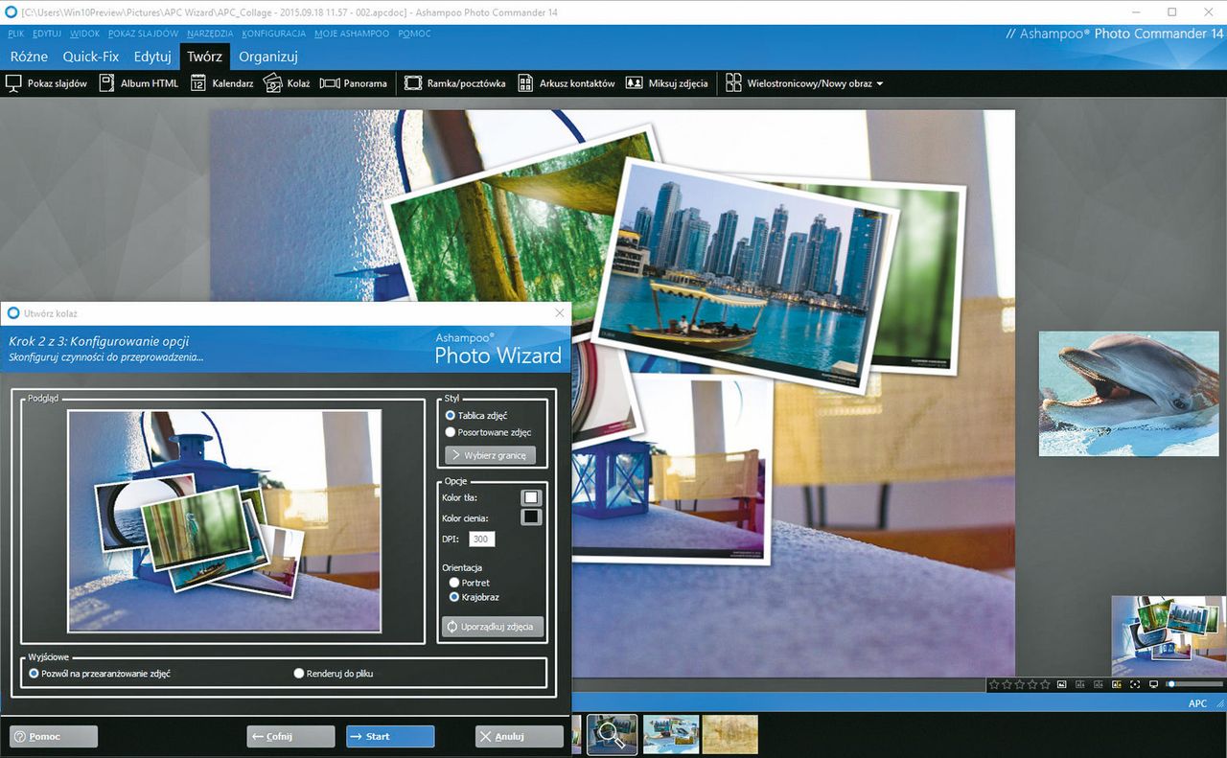Click the collage preview image in Podgląd
Viewport: 1227px width, 758px height.
tap(224, 521)
